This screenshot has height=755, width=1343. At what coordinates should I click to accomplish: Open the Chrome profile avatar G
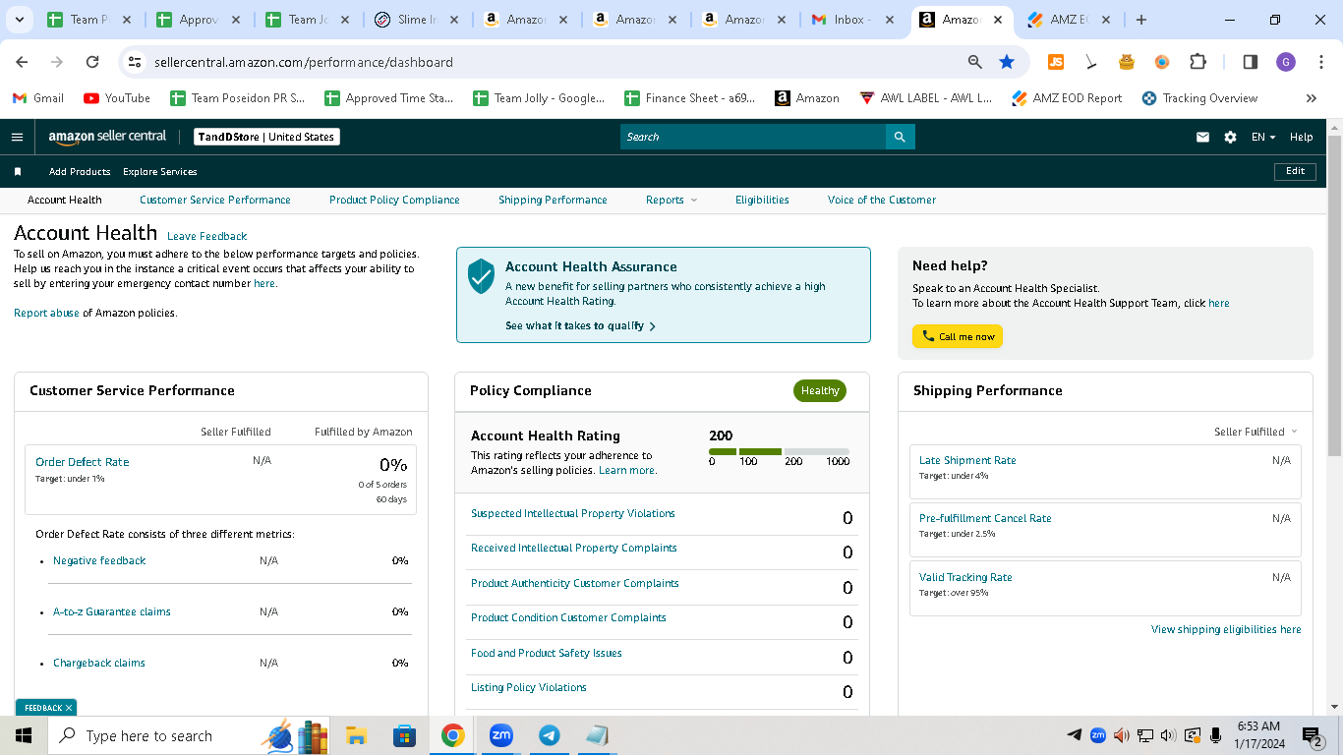1286,62
